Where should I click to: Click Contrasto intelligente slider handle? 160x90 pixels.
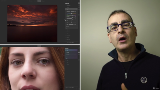pos(72,19)
